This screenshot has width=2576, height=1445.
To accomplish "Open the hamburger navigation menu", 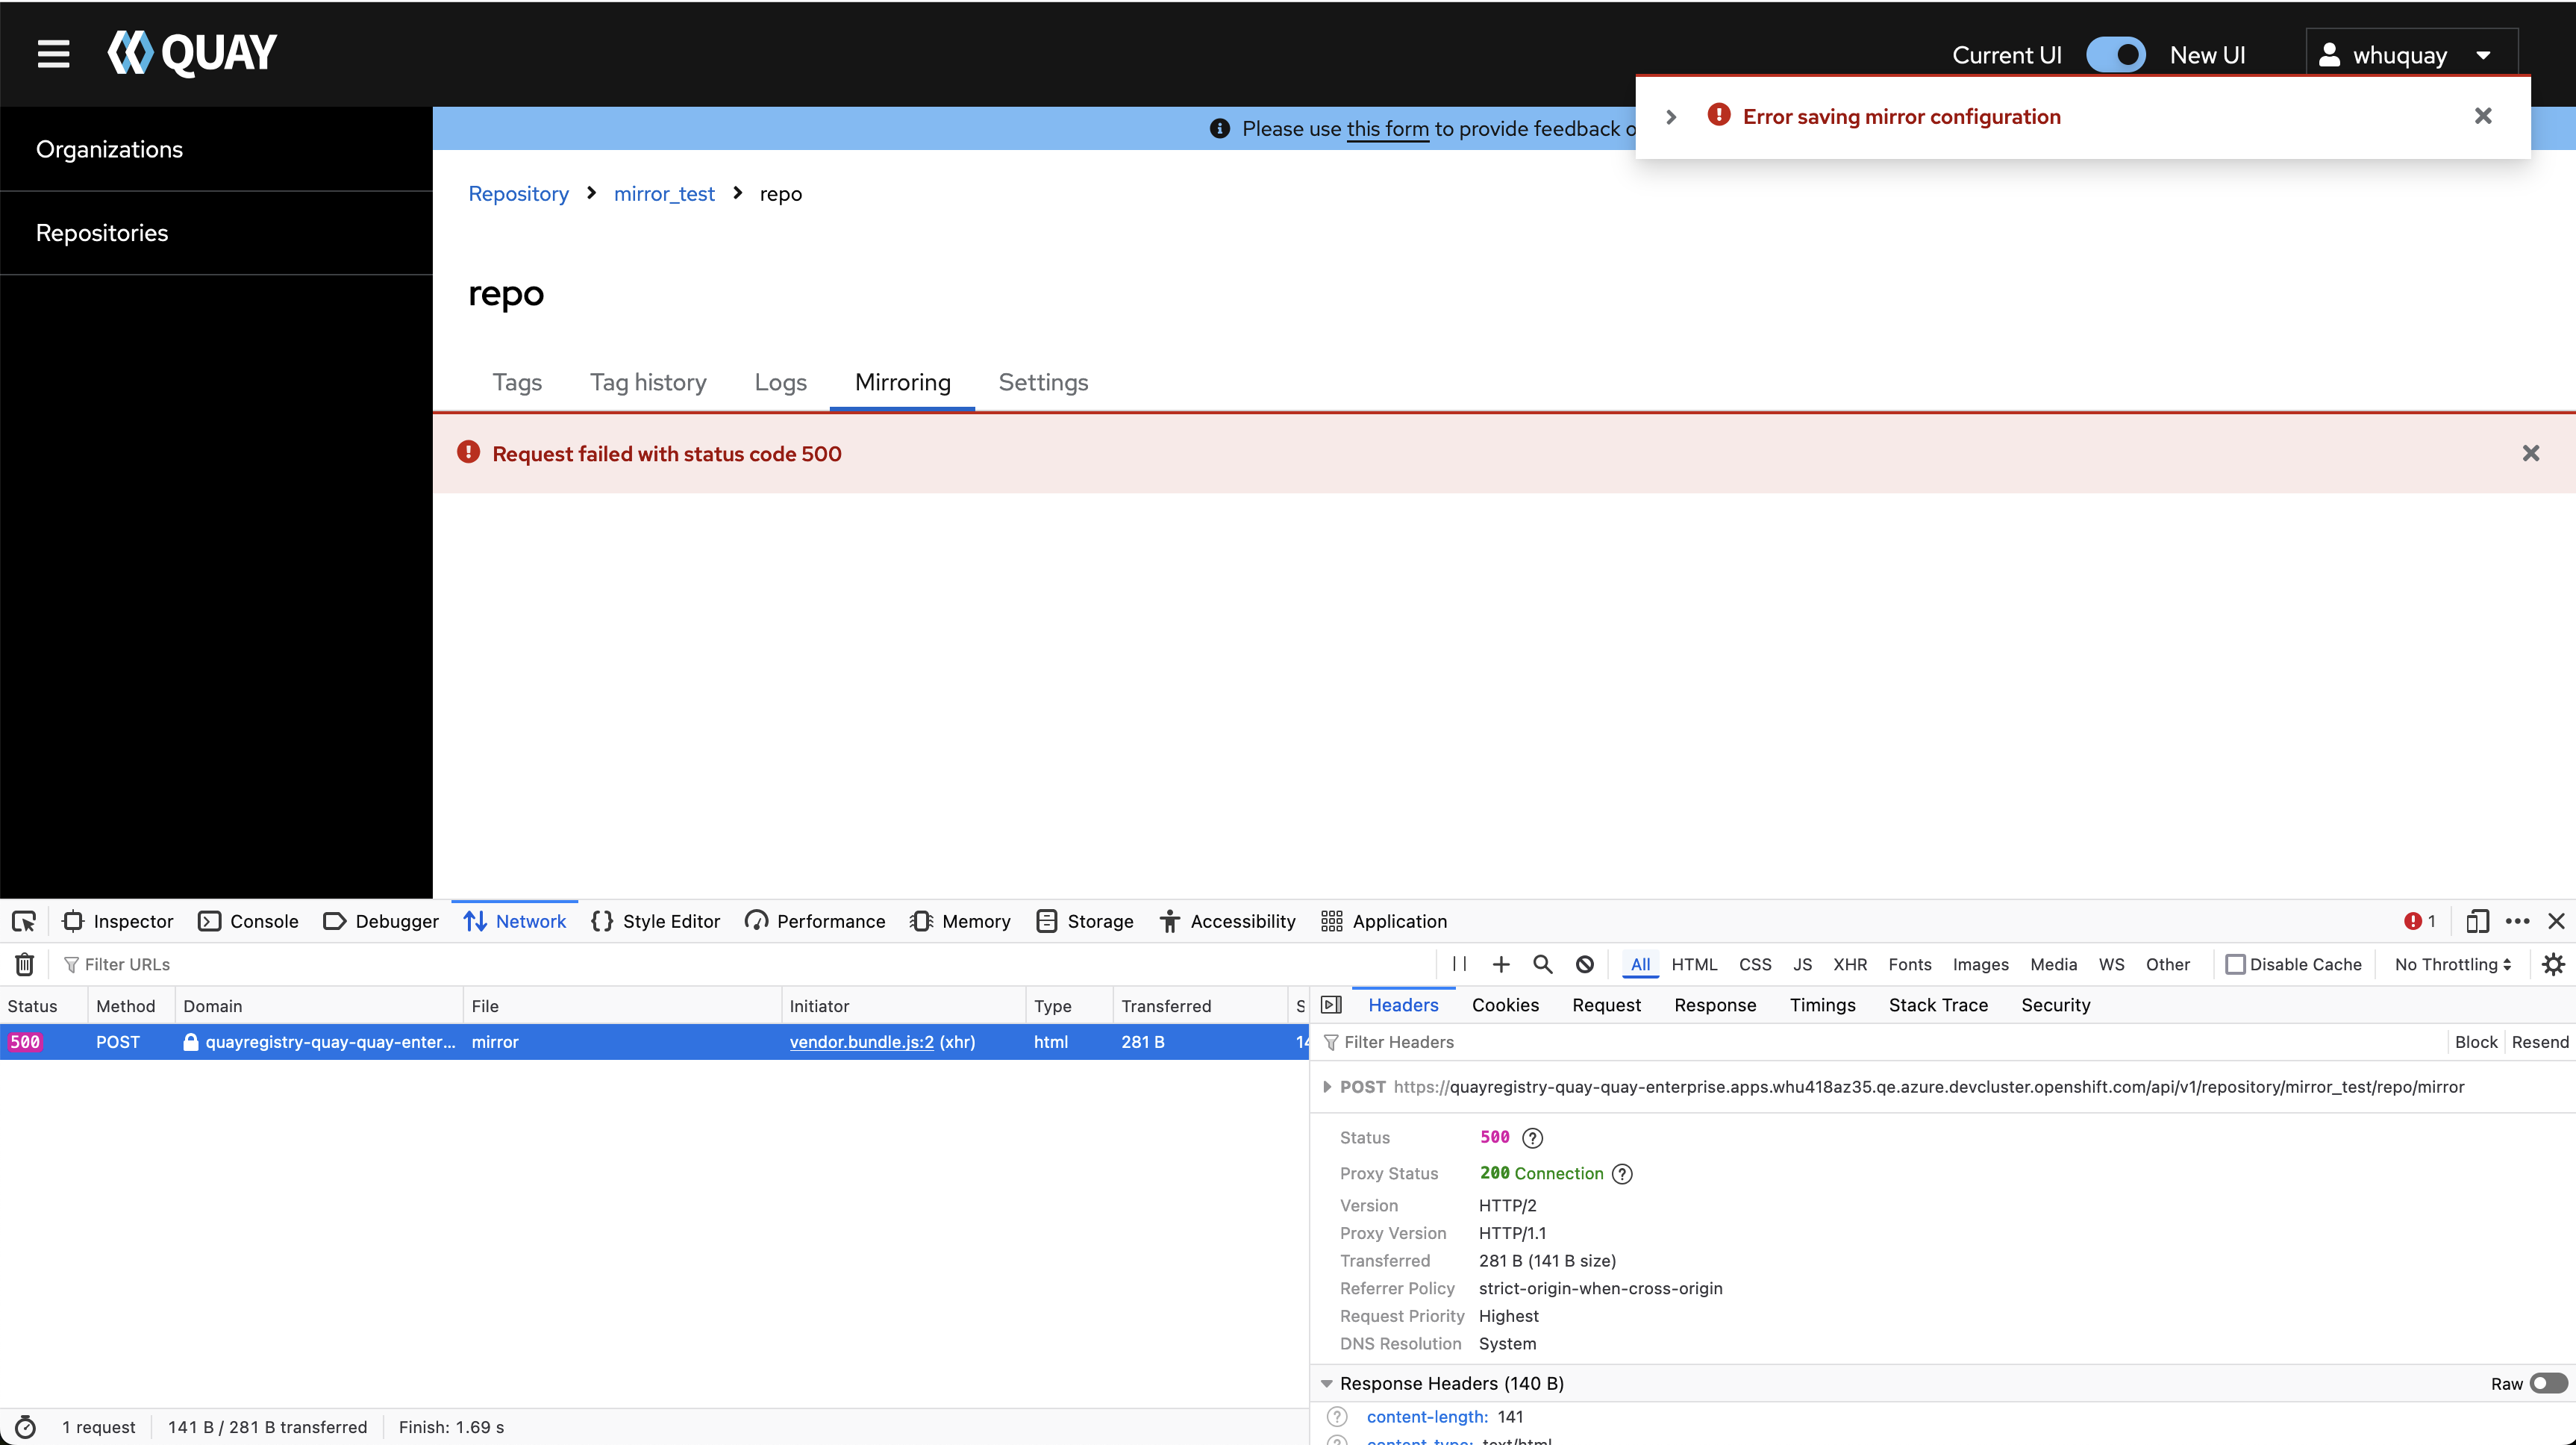I will 53,54.
